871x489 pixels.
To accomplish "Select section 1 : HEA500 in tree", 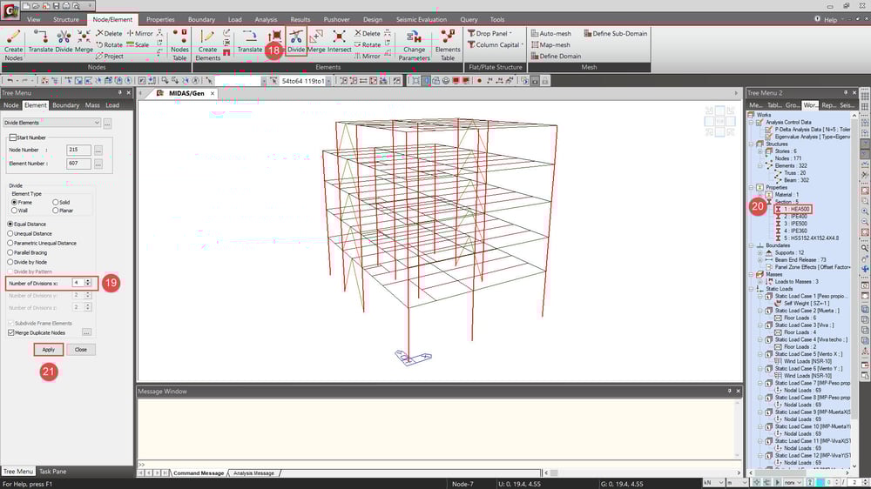I will pos(793,209).
